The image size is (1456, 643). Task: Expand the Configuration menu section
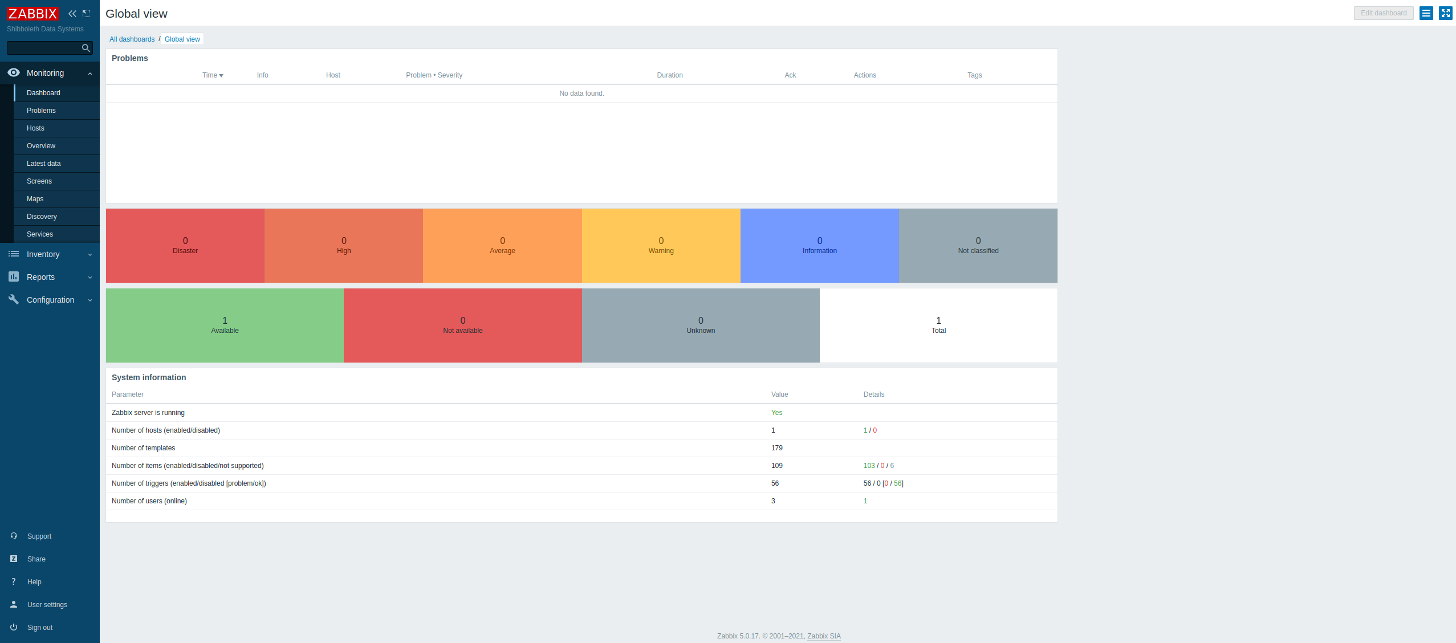pos(50,300)
